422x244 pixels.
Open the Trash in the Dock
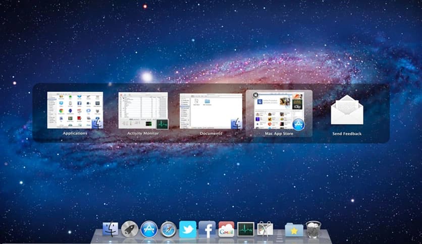click(x=313, y=229)
